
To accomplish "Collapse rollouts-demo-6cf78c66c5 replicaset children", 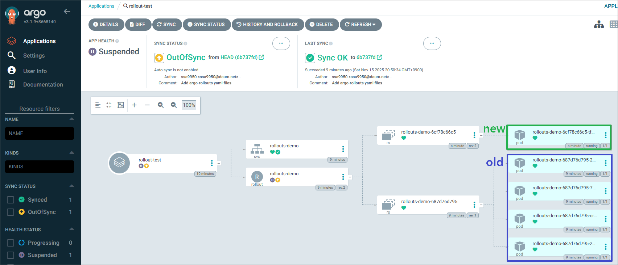I will 481,135.
